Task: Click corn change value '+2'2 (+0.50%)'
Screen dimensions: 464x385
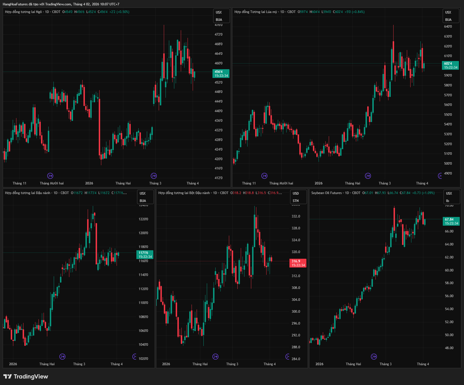Action: click(119, 12)
